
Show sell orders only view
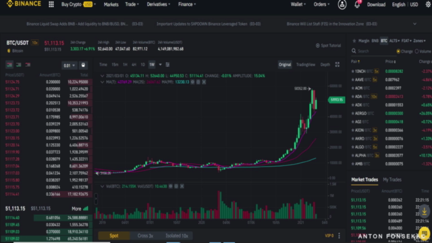click(x=28, y=65)
